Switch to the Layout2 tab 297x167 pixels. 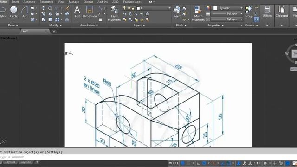[x=26, y=162]
